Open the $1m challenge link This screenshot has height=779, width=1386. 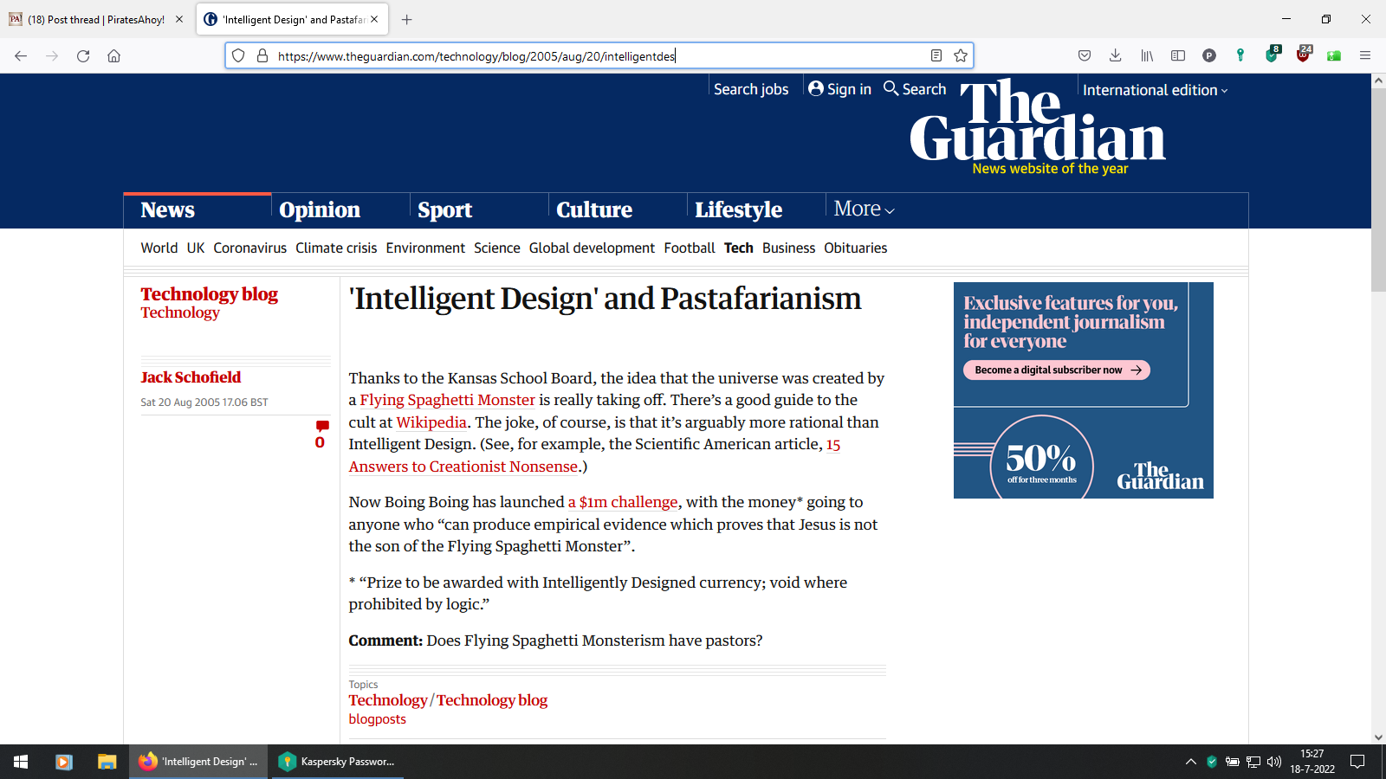[x=623, y=502]
